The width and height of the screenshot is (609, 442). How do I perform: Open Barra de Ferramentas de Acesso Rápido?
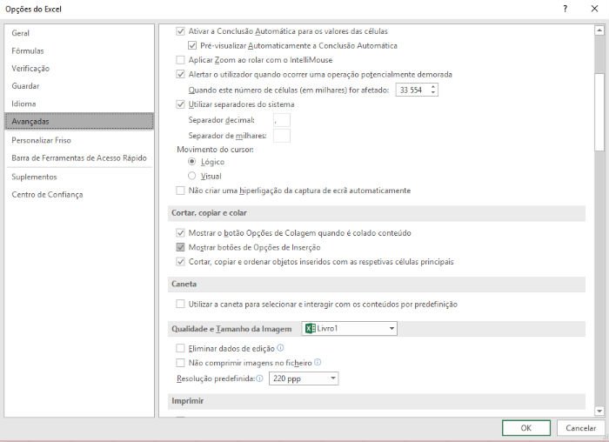pos(79,157)
